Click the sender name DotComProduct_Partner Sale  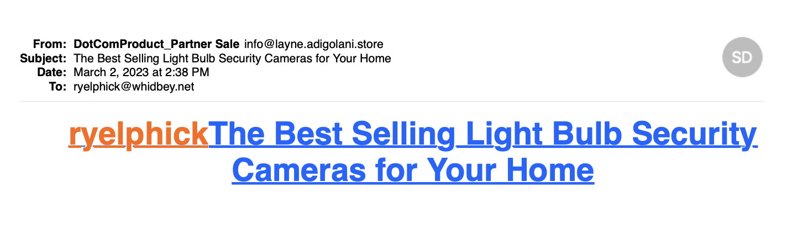click(x=156, y=44)
